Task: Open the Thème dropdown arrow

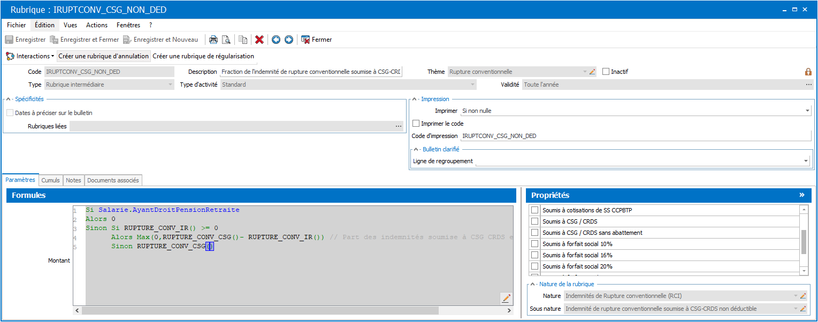Action: [584, 72]
